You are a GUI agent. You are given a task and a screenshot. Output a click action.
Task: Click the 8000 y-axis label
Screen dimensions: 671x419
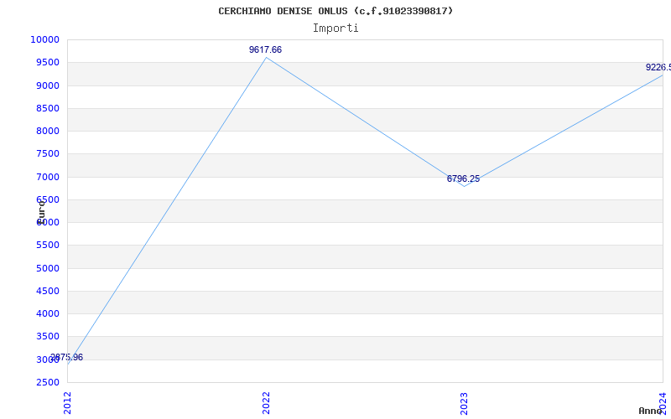point(47,131)
